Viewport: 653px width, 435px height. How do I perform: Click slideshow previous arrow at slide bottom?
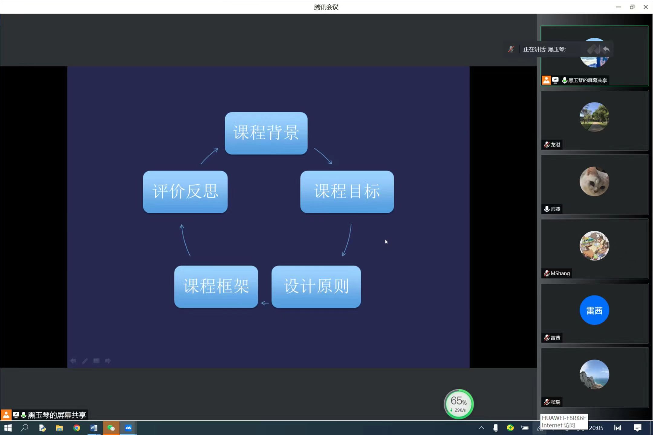click(x=73, y=361)
